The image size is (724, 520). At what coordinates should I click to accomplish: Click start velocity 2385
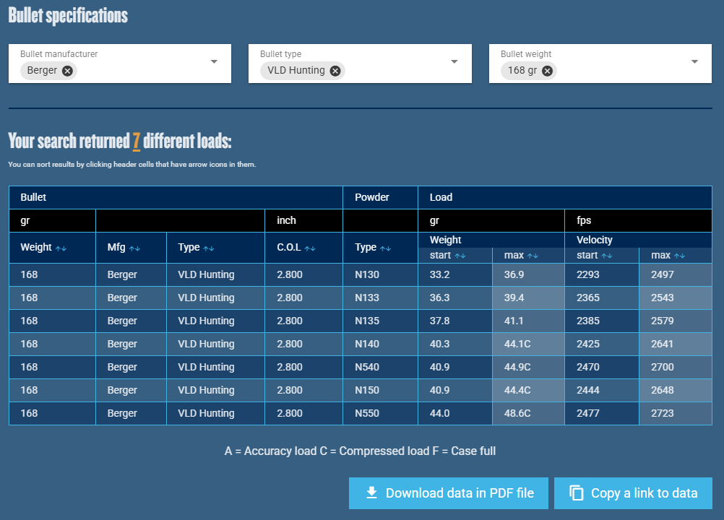point(587,321)
